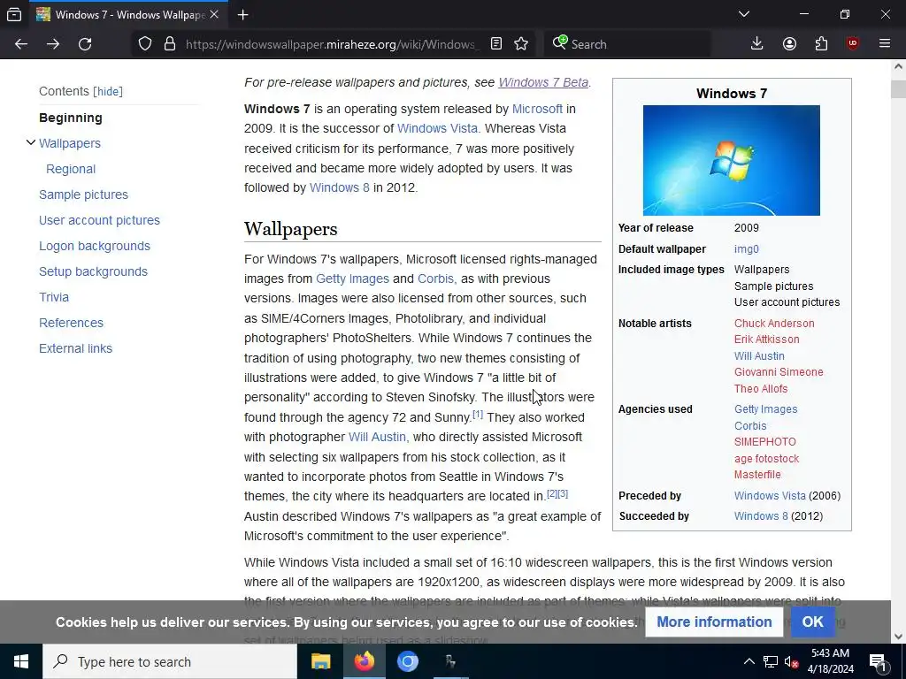This screenshot has width=906, height=679.
Task: Go to External links section
Action: pos(76,348)
